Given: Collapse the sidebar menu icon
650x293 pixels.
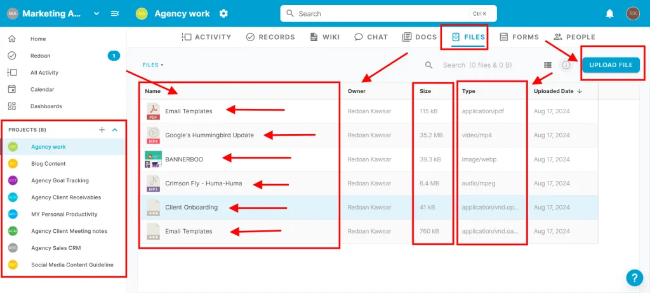Looking at the screenshot, I should (115, 13).
